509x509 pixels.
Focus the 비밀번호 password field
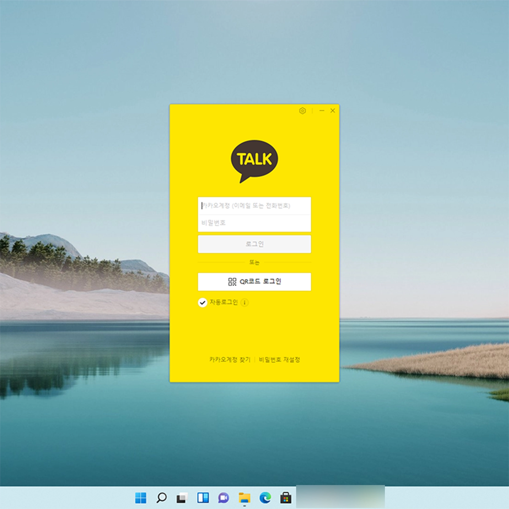tap(254, 223)
